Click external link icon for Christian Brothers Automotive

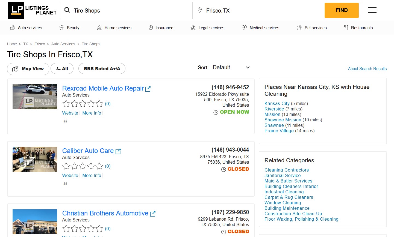(153, 214)
